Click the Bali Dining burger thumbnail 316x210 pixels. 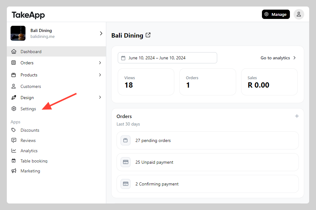coord(18,33)
